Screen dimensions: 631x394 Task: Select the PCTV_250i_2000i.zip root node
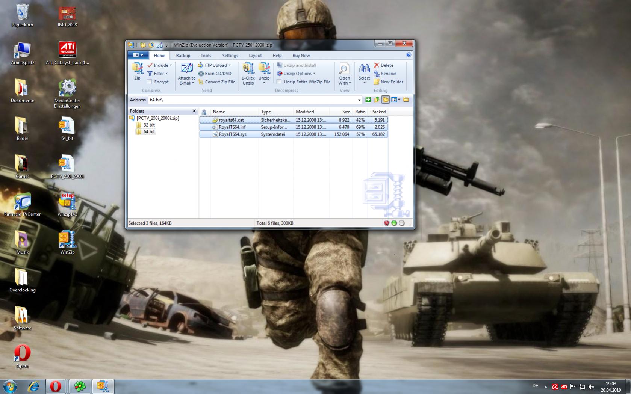click(x=154, y=118)
